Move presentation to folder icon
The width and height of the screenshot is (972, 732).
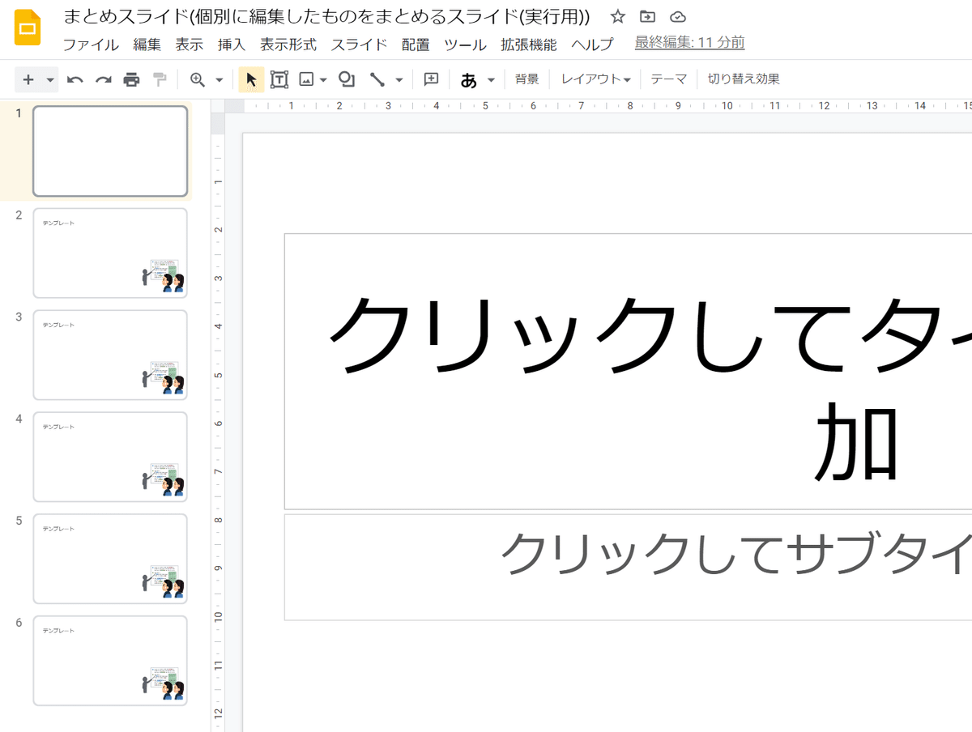click(x=648, y=17)
